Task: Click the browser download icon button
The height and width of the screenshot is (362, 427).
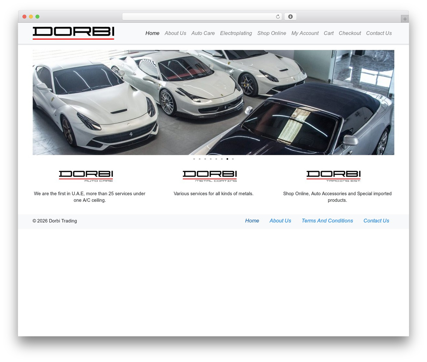Action: pyautogui.click(x=290, y=17)
